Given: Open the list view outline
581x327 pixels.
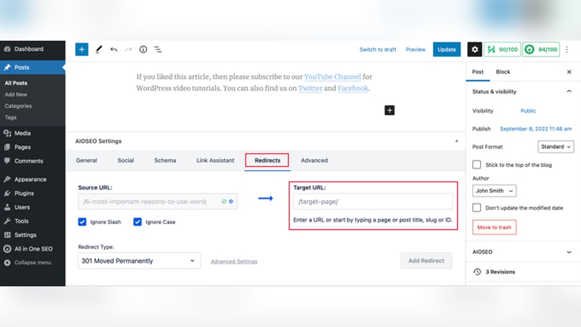Looking at the screenshot, I should coord(158,49).
